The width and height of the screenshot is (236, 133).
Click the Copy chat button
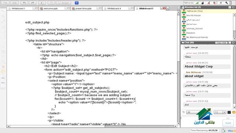(x=221, y=43)
